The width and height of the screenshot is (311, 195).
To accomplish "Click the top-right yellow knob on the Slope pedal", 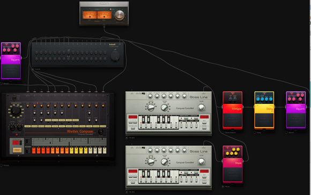I will click(x=238, y=149).
